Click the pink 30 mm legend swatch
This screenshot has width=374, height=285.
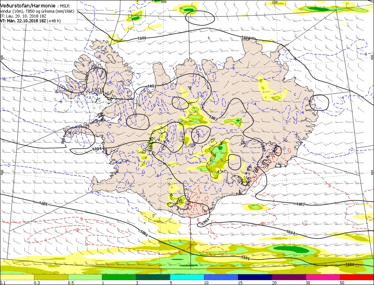click(323, 277)
